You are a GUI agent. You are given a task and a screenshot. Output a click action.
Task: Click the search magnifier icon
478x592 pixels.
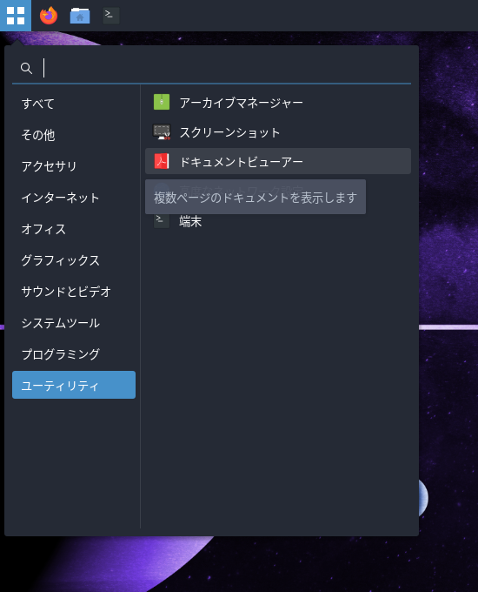coord(26,68)
